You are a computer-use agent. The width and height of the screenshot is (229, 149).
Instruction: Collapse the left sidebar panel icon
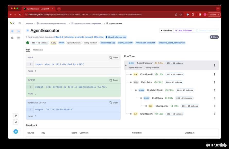20,23
